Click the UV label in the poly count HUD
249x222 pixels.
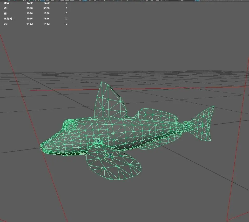point(6,24)
